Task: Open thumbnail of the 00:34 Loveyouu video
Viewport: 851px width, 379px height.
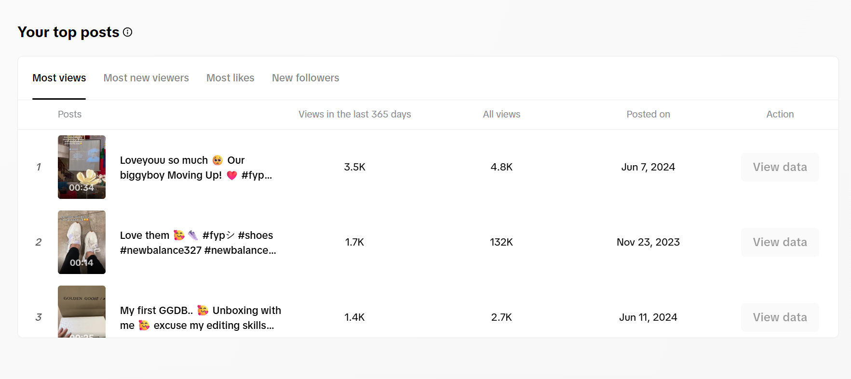Action: coord(81,167)
